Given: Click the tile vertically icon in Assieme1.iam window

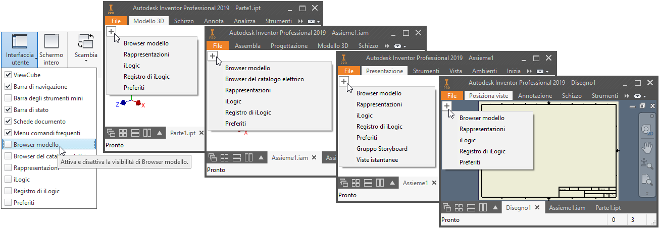Looking at the screenshot, I should pos(248,157).
